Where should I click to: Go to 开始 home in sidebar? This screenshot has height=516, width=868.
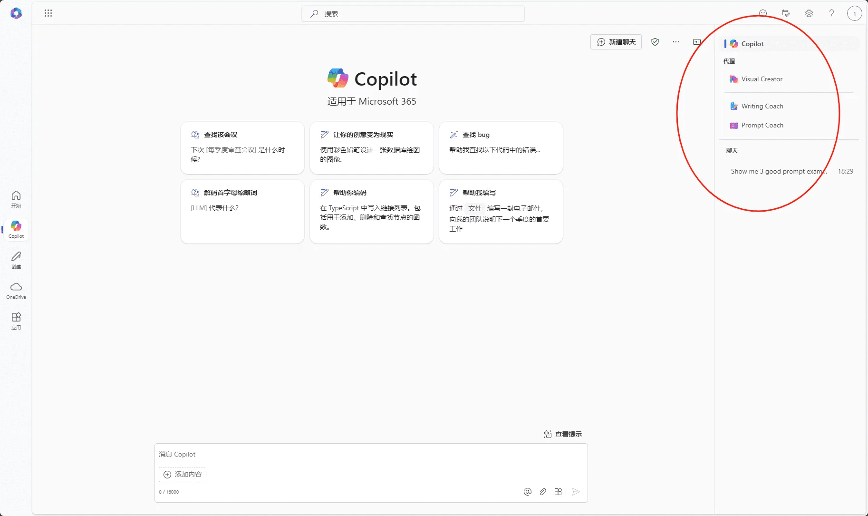(x=16, y=199)
